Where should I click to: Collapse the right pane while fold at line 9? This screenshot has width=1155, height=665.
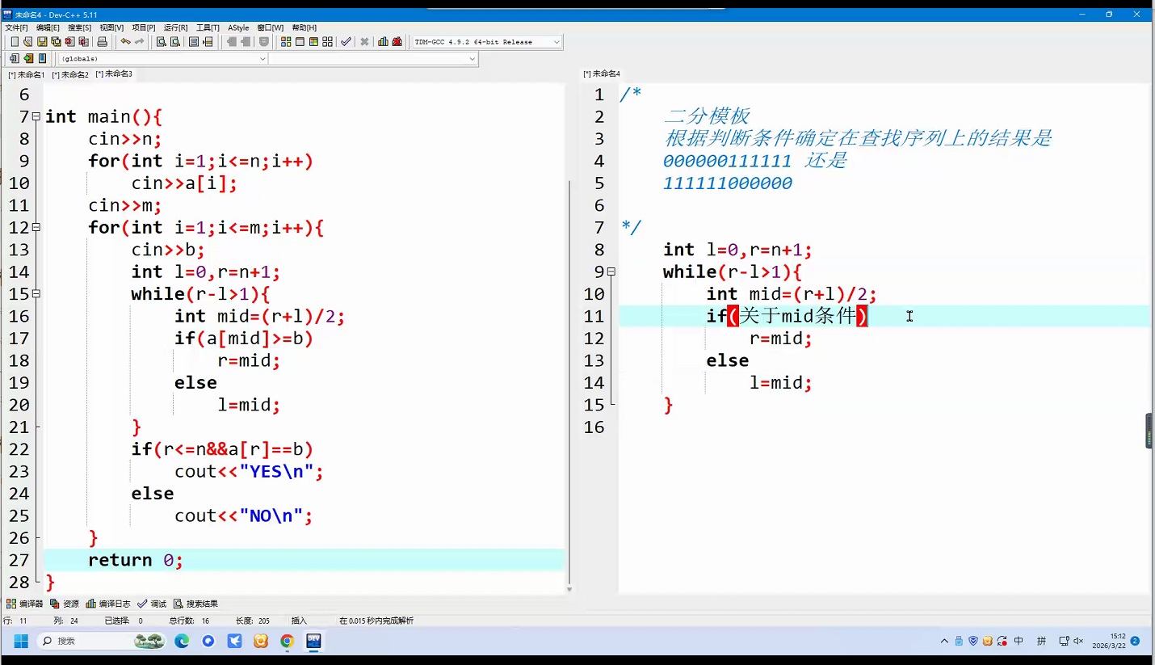pyautogui.click(x=611, y=272)
